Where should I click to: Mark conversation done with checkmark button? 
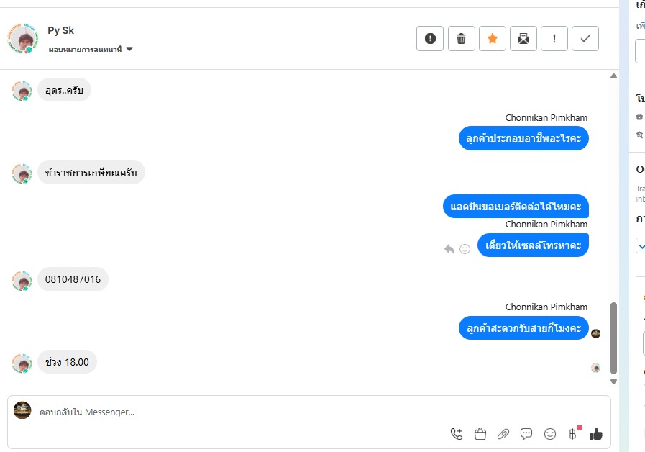click(585, 39)
